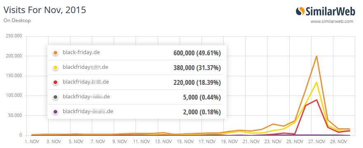The image size is (363, 148).
Task: Click the orange black-friday.de legend dot
Action: click(x=55, y=53)
